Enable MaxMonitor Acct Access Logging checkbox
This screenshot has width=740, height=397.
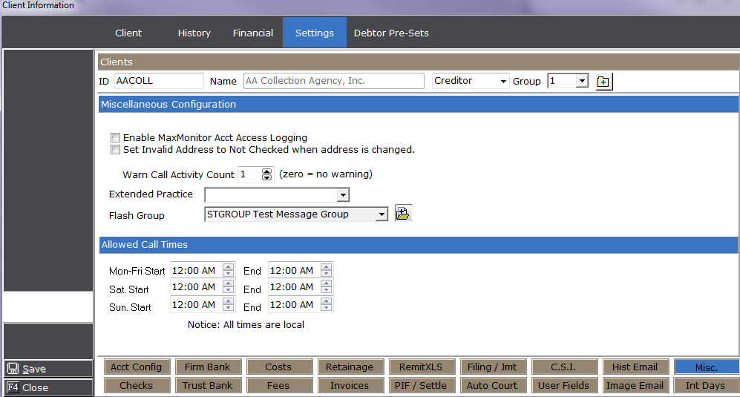[115, 137]
